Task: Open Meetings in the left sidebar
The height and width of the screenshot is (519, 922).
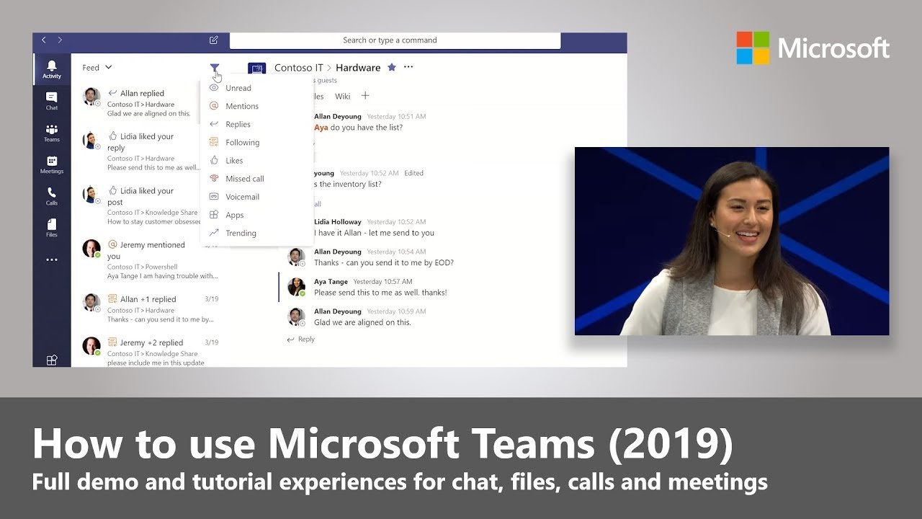Action: [52, 164]
